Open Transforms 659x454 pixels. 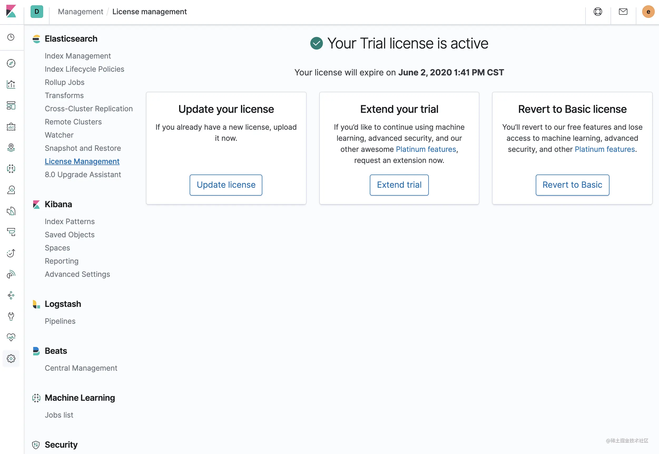(64, 96)
